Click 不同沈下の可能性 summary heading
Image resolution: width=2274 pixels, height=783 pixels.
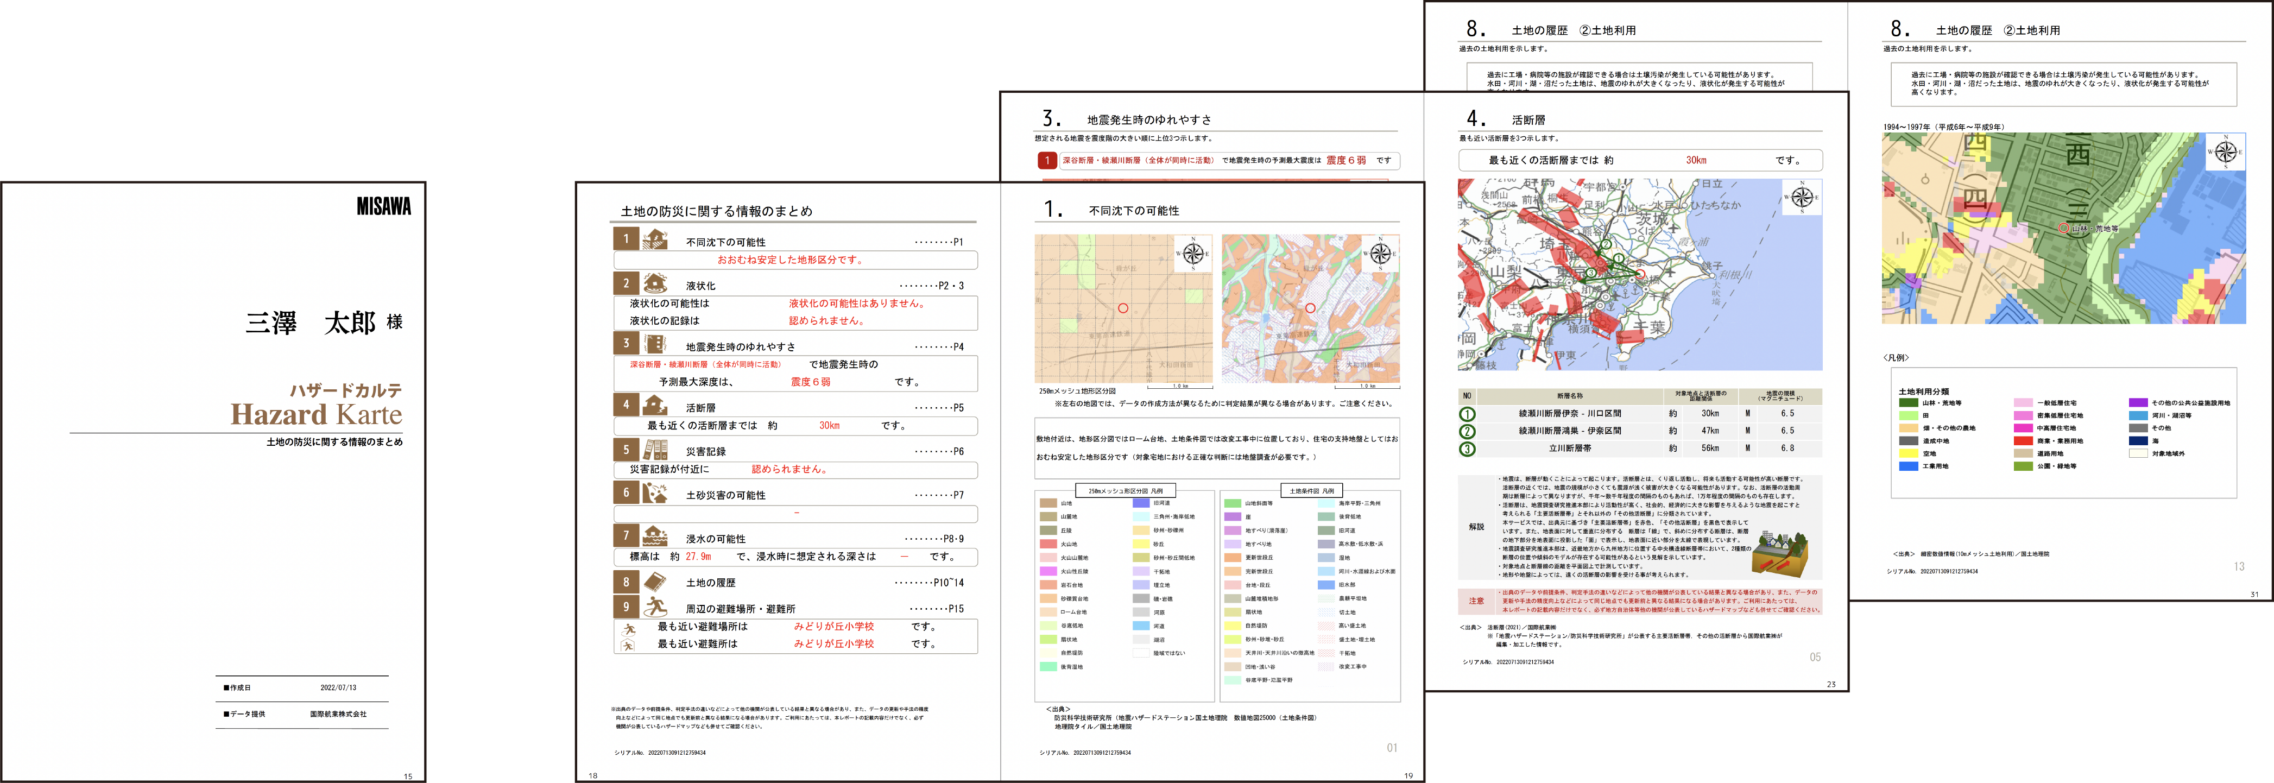click(x=725, y=242)
